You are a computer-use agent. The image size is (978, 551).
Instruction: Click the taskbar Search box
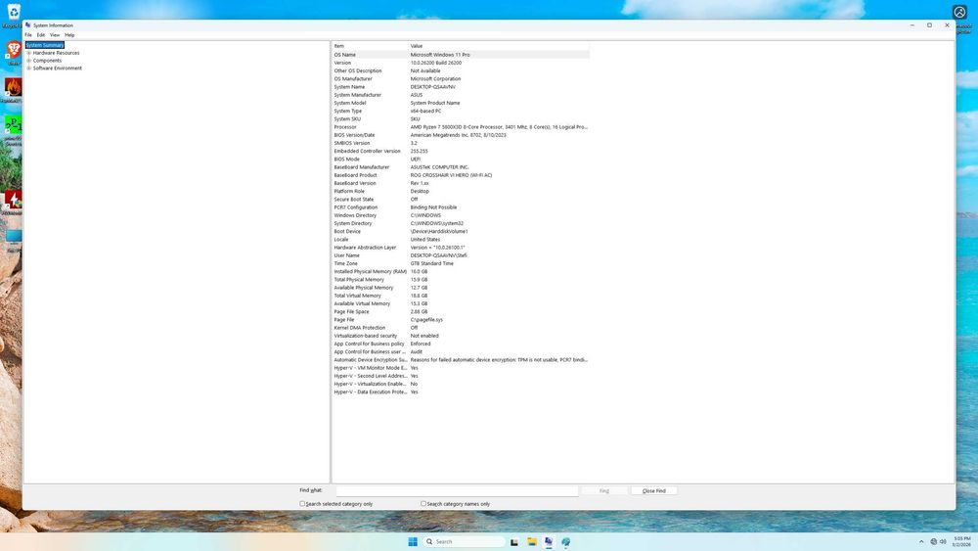[464, 541]
